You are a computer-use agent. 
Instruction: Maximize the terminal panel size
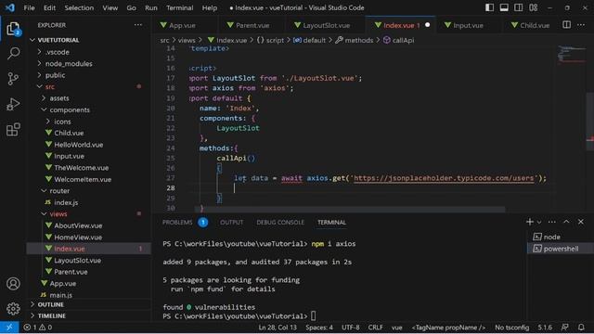click(x=566, y=222)
